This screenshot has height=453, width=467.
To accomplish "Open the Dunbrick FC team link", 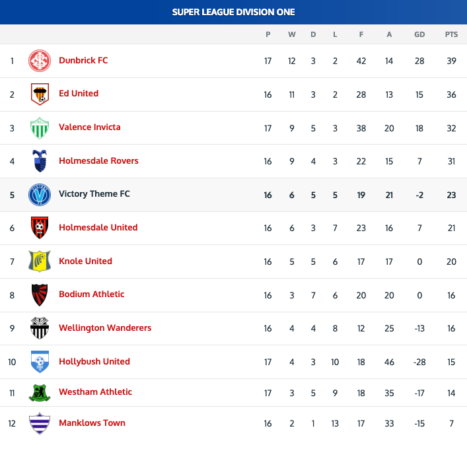I will (83, 60).
